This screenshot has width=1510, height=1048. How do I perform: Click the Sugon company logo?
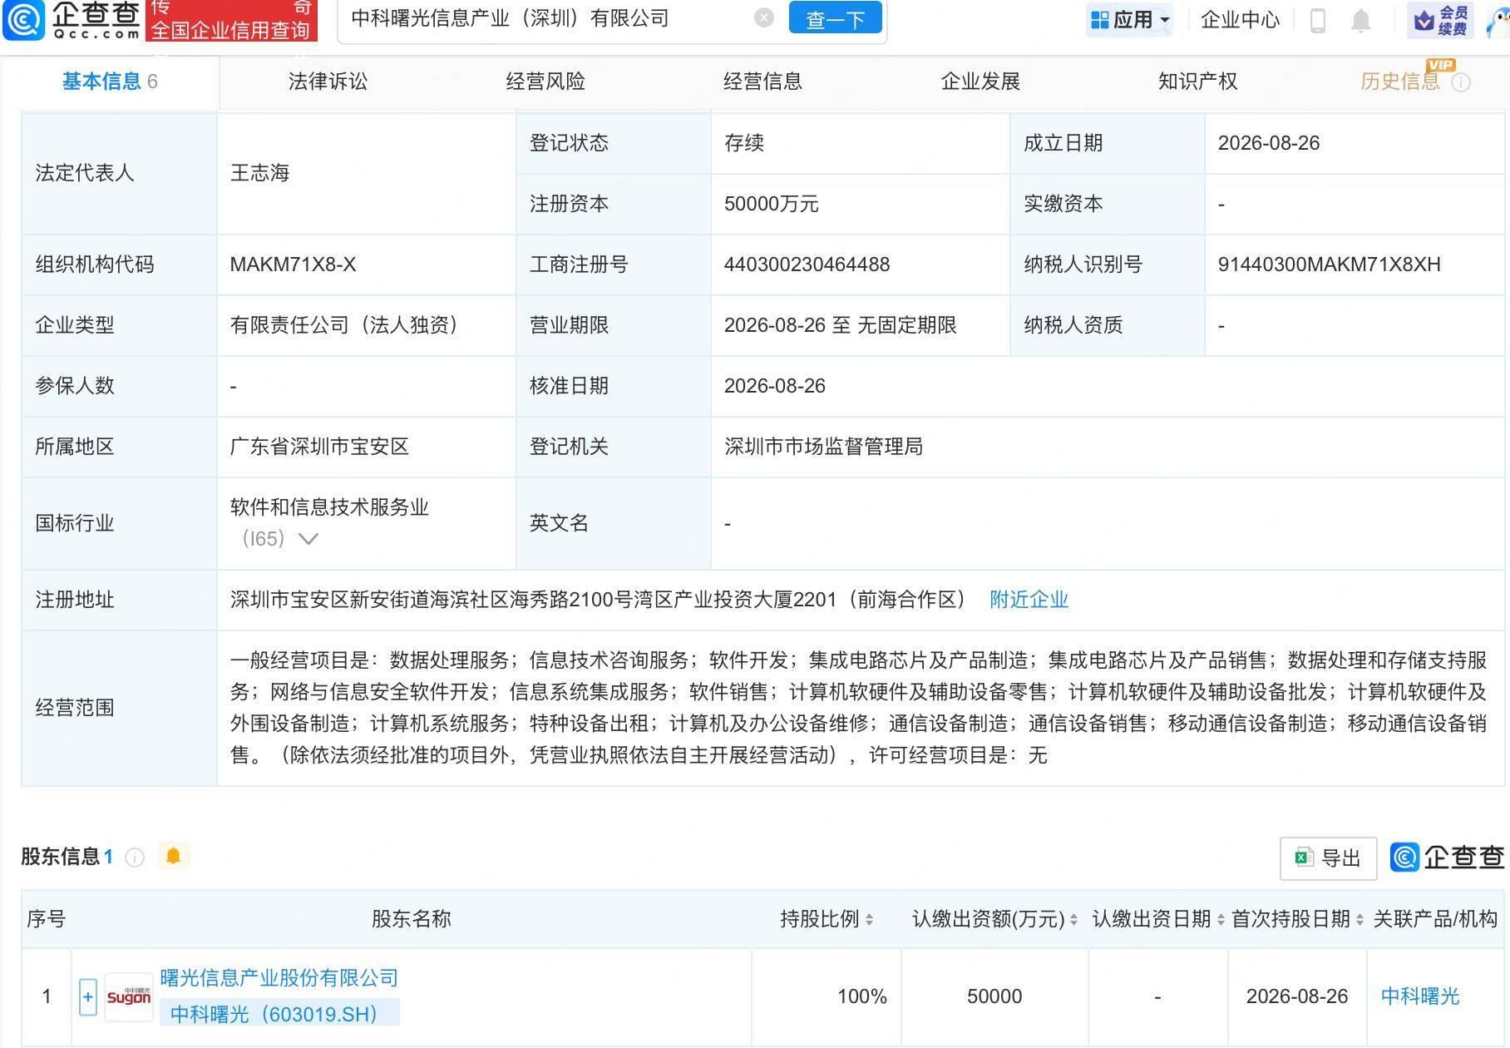pos(129,996)
